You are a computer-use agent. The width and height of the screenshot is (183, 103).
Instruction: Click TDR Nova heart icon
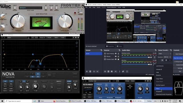(x=78, y=37)
